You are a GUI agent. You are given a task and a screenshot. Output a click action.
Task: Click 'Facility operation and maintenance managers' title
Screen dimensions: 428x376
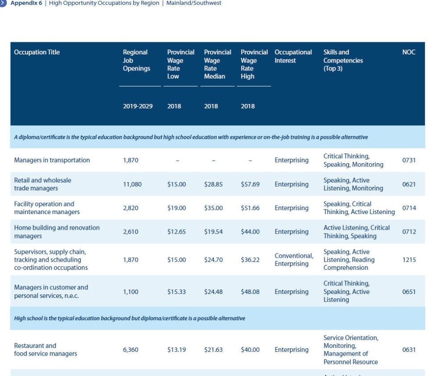pyautogui.click(x=47, y=208)
